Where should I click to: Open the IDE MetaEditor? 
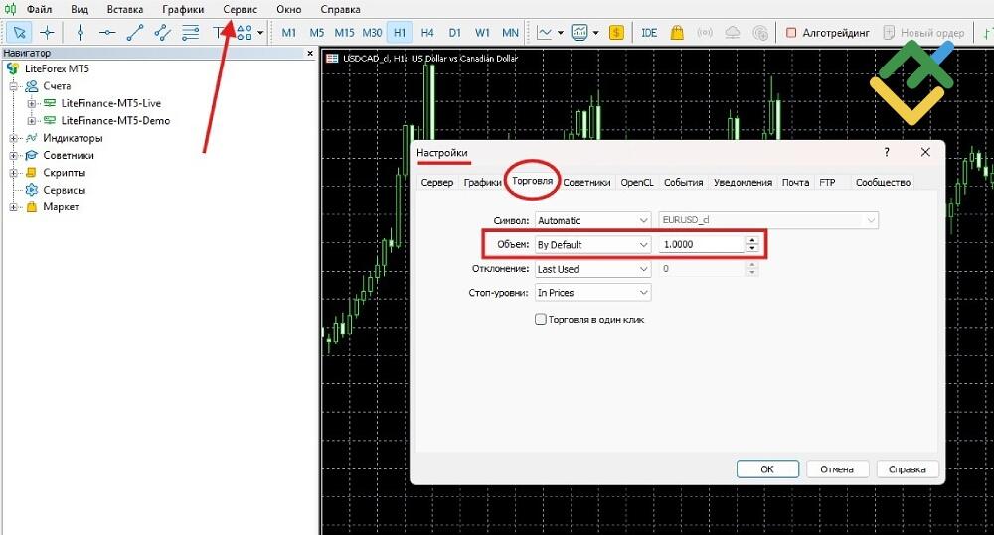coord(649,33)
